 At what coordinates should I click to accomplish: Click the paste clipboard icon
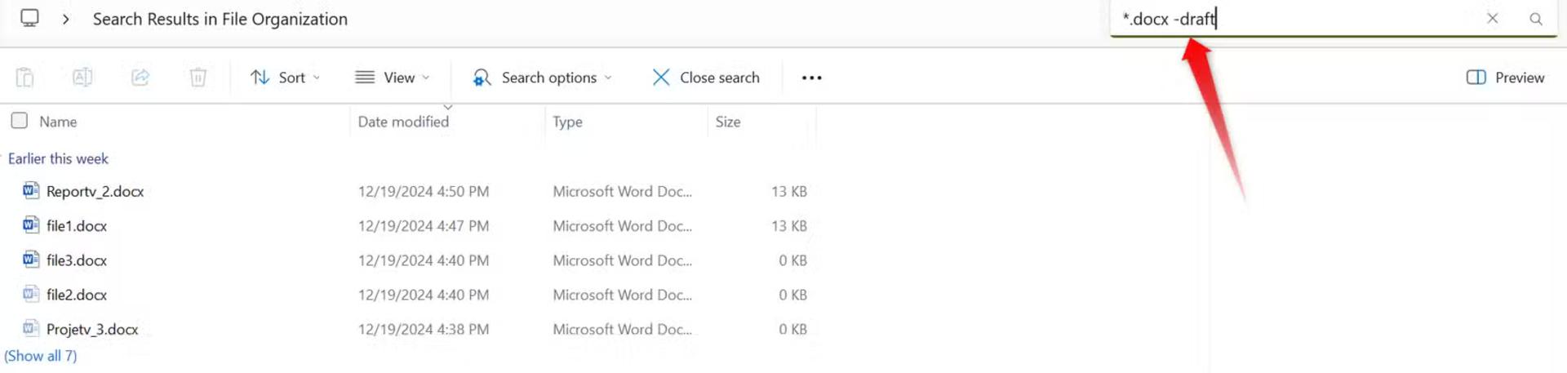[24, 78]
